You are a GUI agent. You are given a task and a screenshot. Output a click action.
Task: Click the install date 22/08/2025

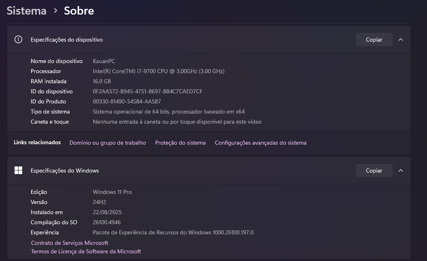[107, 212]
